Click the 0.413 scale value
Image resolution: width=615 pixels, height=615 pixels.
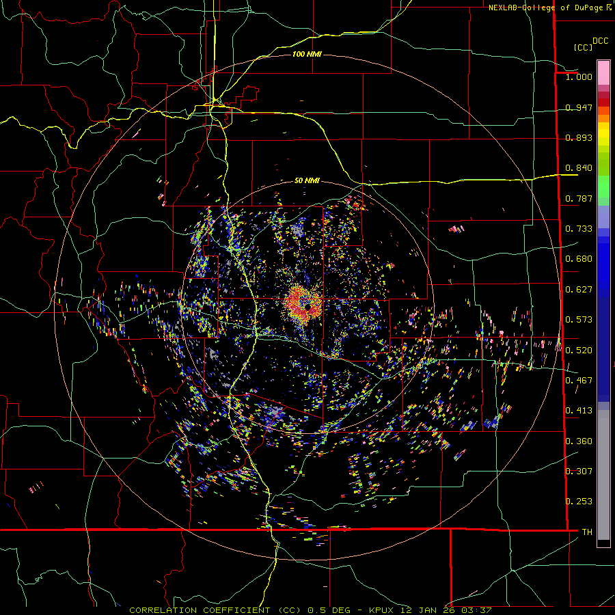579,411
